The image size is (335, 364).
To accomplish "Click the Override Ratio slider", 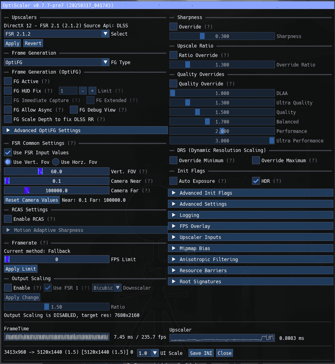I will point(222,64).
